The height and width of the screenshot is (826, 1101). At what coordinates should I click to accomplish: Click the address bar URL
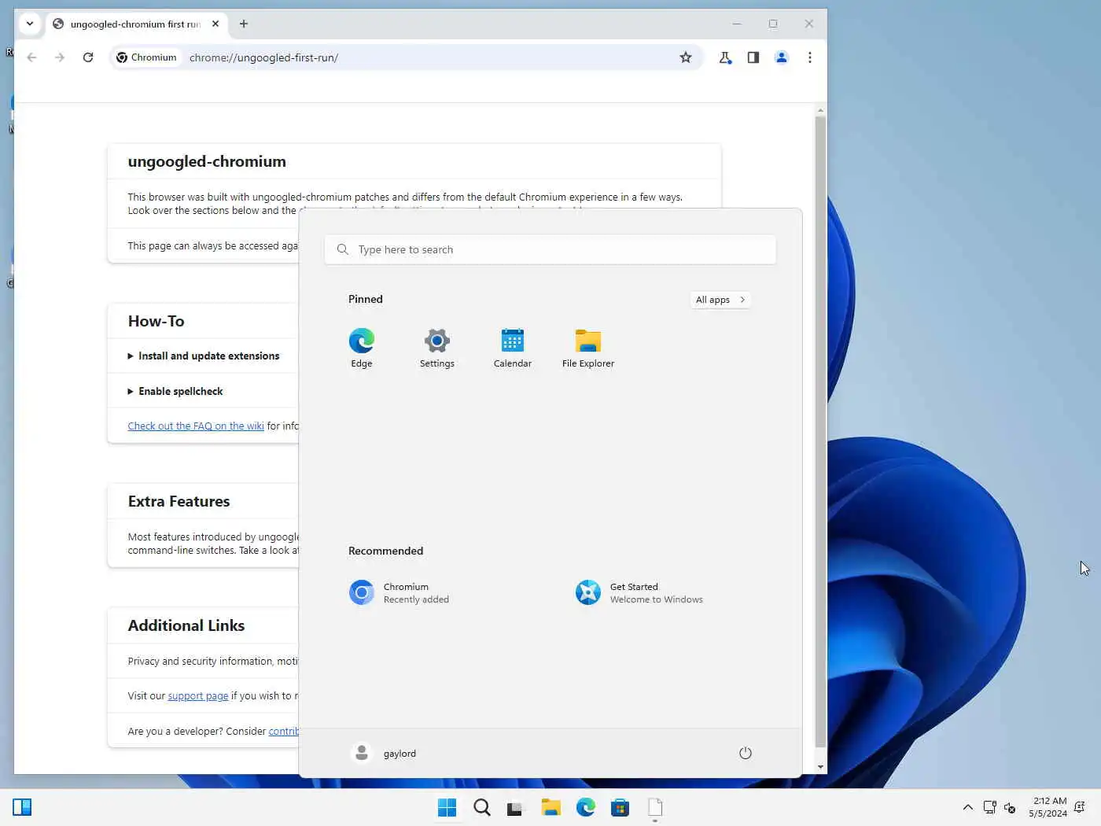(263, 57)
